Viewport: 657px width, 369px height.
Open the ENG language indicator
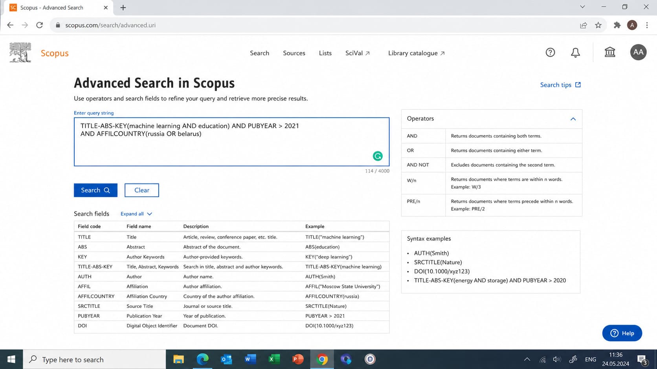(591, 359)
